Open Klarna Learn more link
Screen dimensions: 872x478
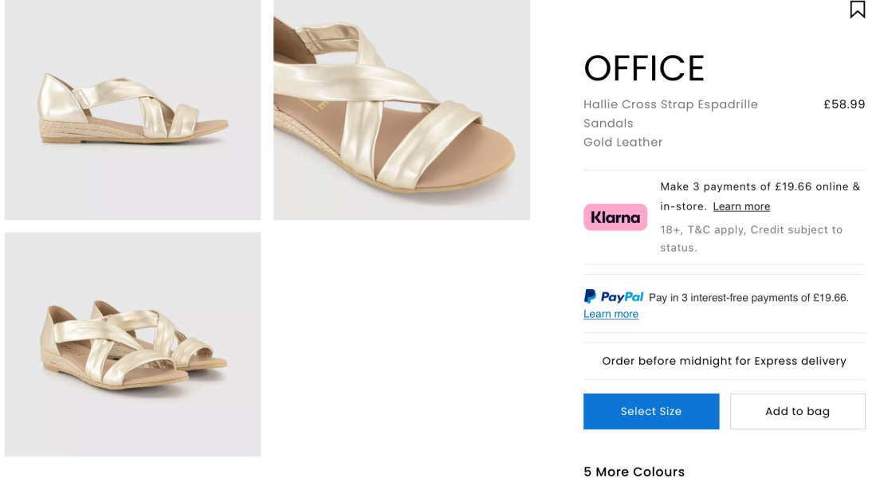click(x=741, y=206)
